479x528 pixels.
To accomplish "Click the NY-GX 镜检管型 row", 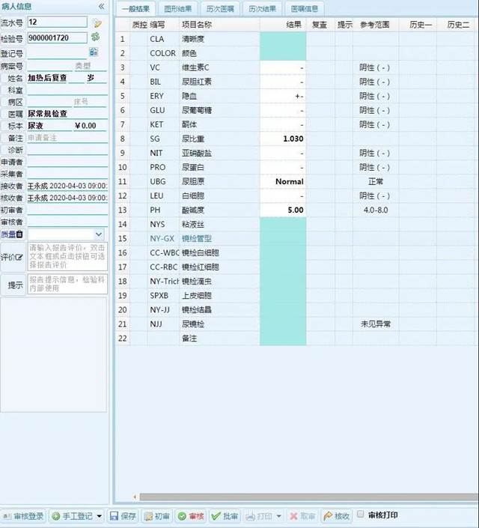I will [297, 238].
